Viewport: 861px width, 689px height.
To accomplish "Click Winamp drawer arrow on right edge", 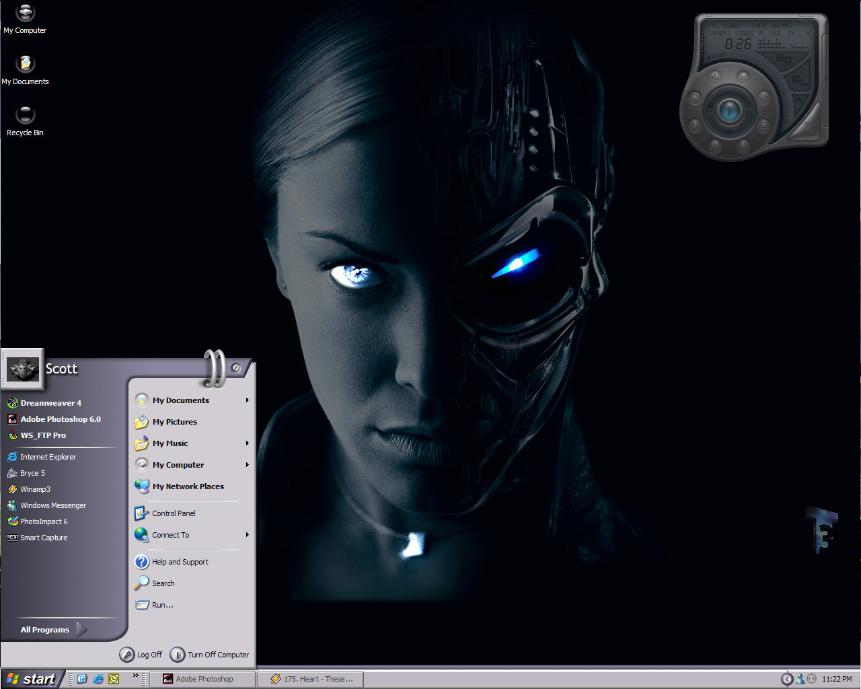I will tap(825, 79).
